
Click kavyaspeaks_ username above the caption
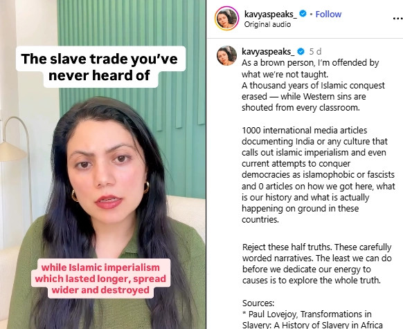point(268,52)
